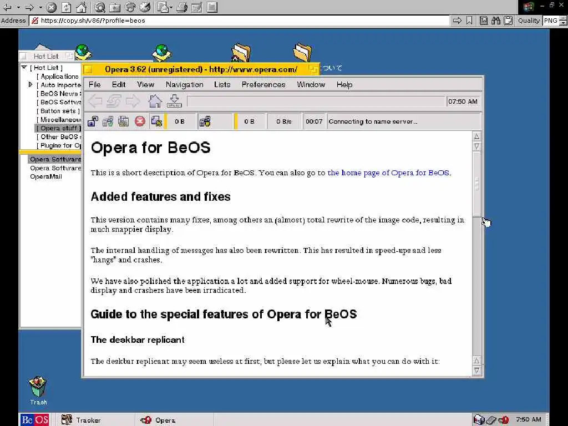
Task: Open Opera's Lists menu
Action: click(x=222, y=84)
